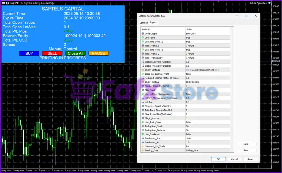The image size is (282, 173).
Task: Switch to the Common tab
Action: [x=143, y=23]
